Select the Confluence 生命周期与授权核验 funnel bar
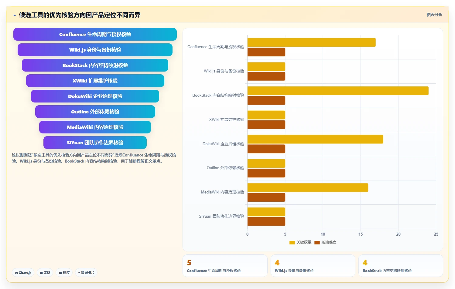 click(95, 34)
